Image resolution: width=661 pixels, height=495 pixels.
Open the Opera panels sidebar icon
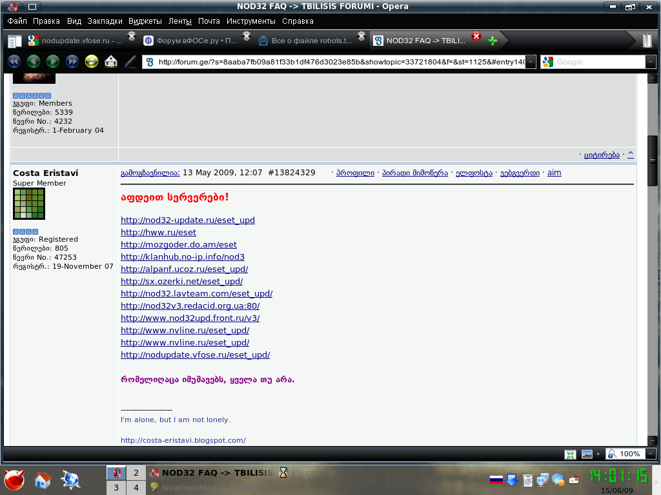14,41
